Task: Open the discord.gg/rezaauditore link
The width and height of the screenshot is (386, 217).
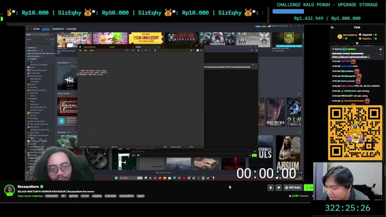Action: coord(350,57)
